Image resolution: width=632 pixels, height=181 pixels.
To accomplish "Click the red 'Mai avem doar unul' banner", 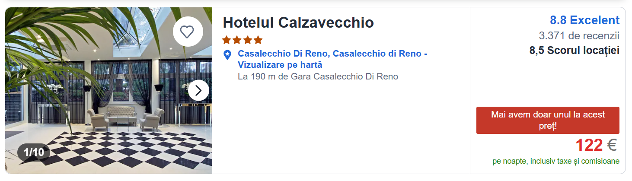I will (x=548, y=120).
